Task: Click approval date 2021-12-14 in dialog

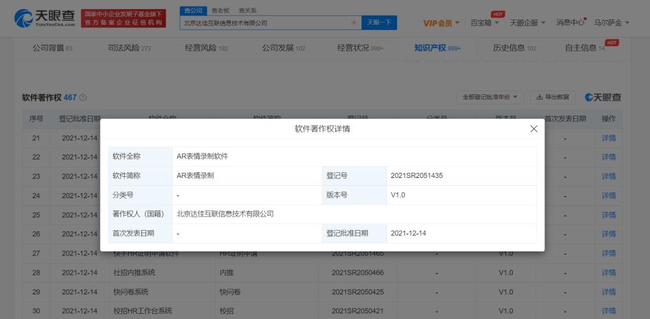Action: click(x=408, y=233)
